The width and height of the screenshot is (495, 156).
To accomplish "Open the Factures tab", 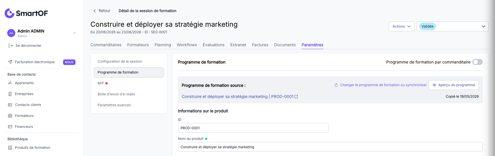I will pos(260,45).
